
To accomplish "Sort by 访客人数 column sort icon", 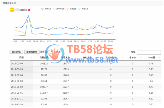I will 75,58.
